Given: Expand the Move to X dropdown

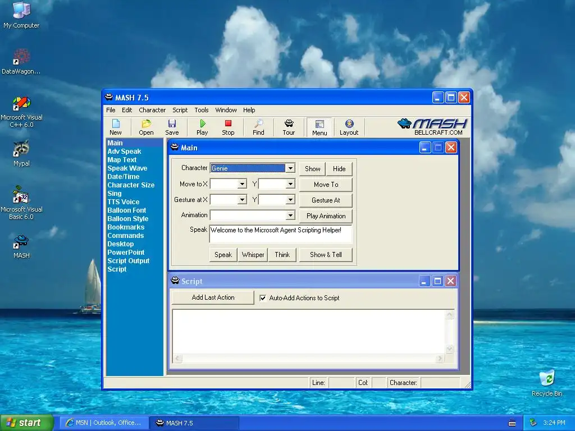Looking at the screenshot, I should (242, 184).
